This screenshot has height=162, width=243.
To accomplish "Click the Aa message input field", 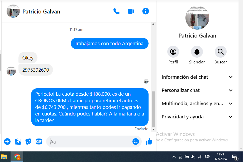I will (x=90, y=142).
